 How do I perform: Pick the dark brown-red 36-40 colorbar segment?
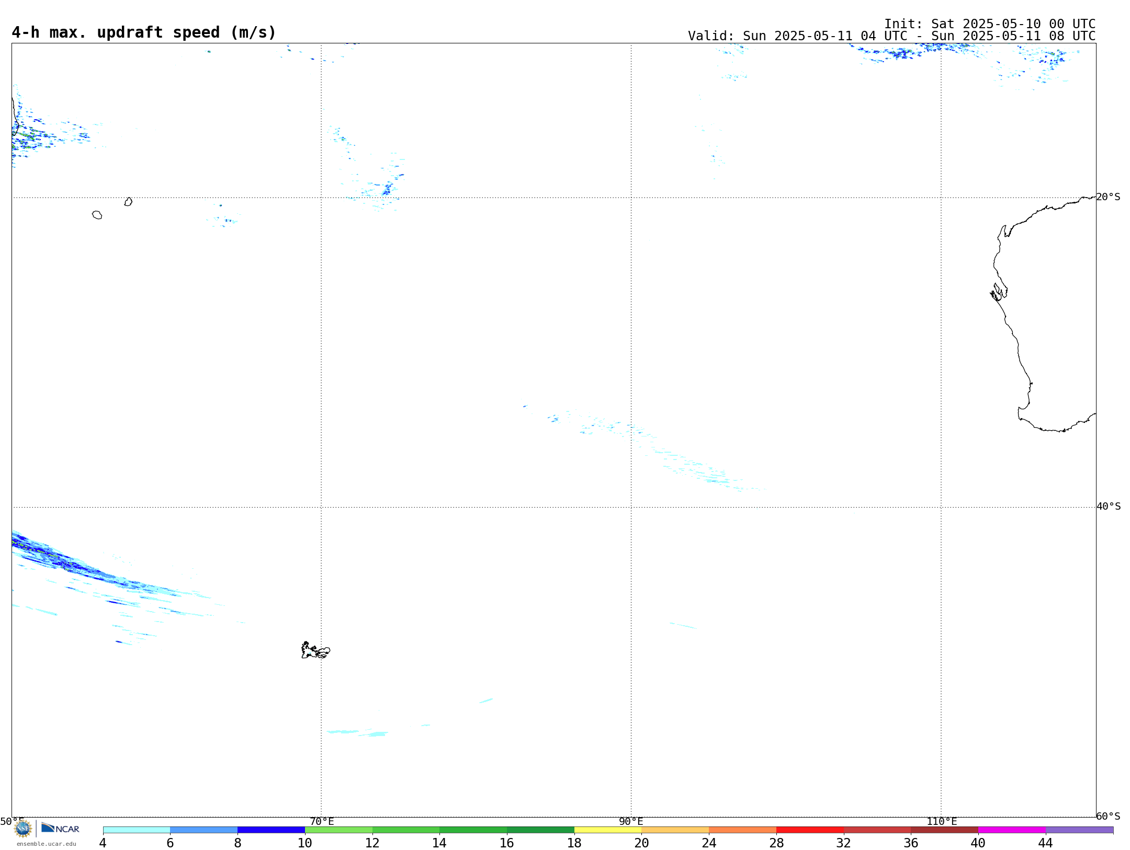tap(945, 830)
